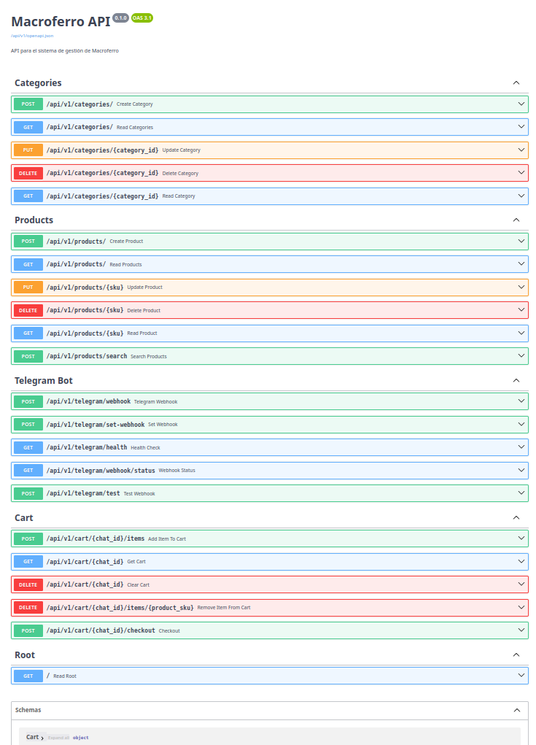Viewport: 536px width, 745px height.
Task: Click DELETE badge for Delete Product
Action: (28, 310)
